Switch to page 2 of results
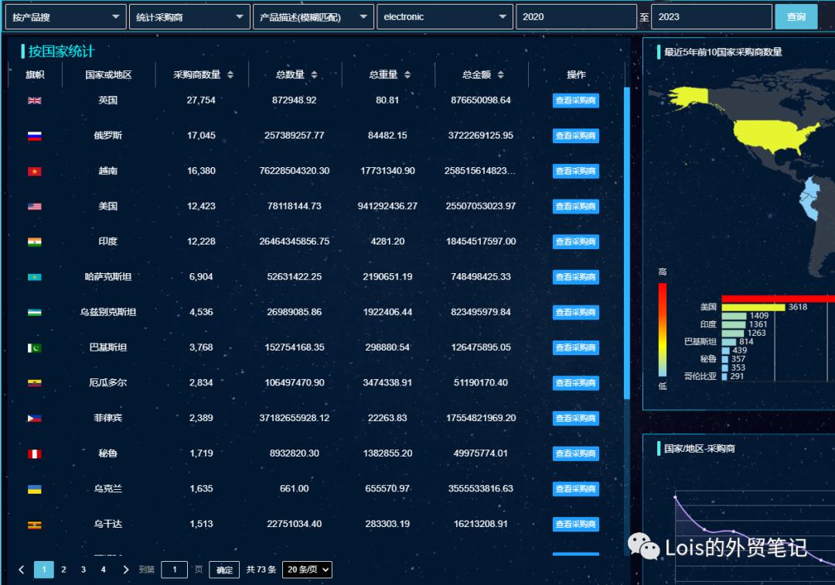 point(63,570)
